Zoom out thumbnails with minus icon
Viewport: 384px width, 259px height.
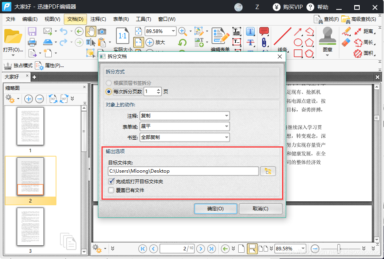coord(40,99)
